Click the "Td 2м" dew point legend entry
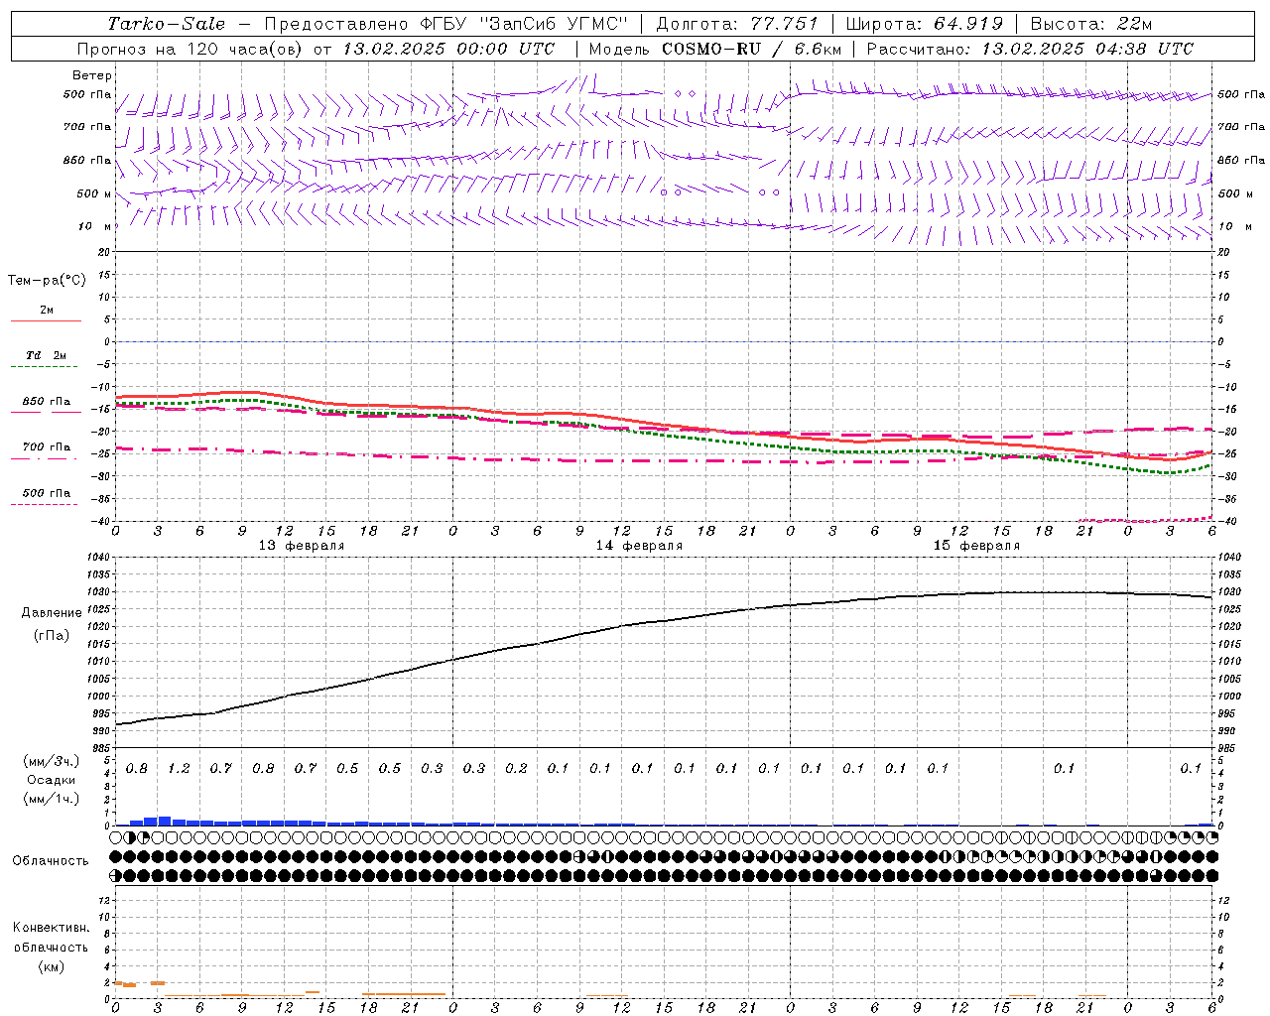The image size is (1270, 1016). (46, 355)
